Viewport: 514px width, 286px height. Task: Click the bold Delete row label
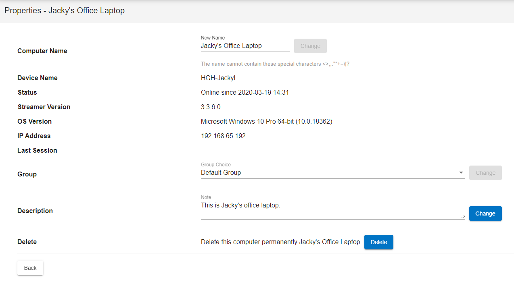pos(27,242)
